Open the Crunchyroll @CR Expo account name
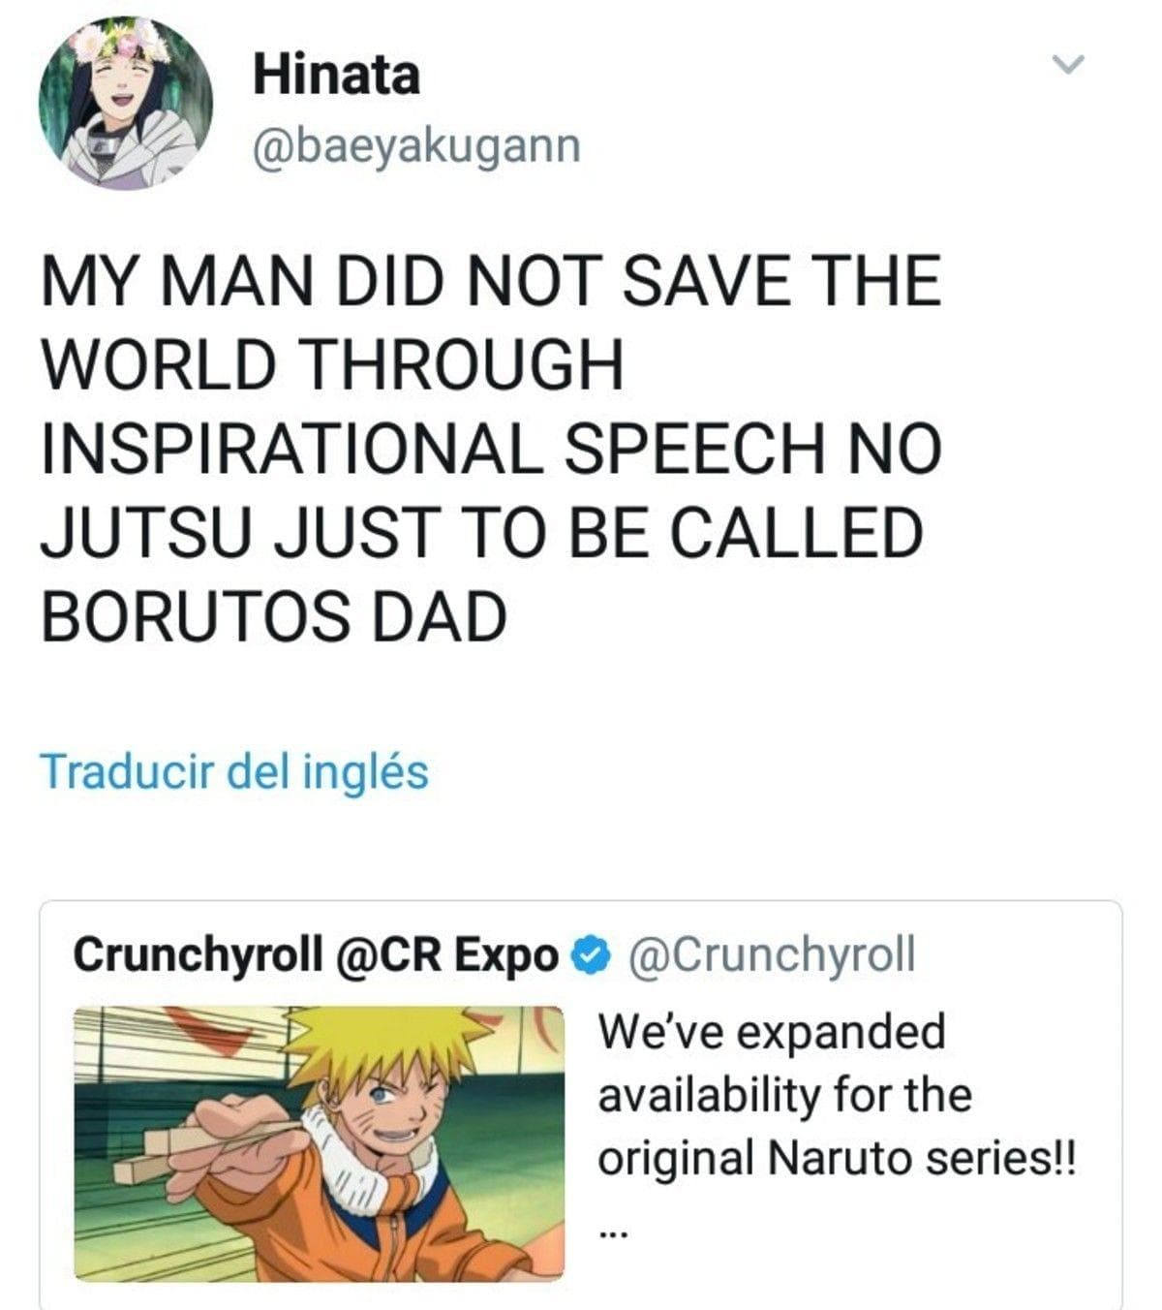Screen dimensions: 1162x1310 pyautogui.click(x=317, y=955)
